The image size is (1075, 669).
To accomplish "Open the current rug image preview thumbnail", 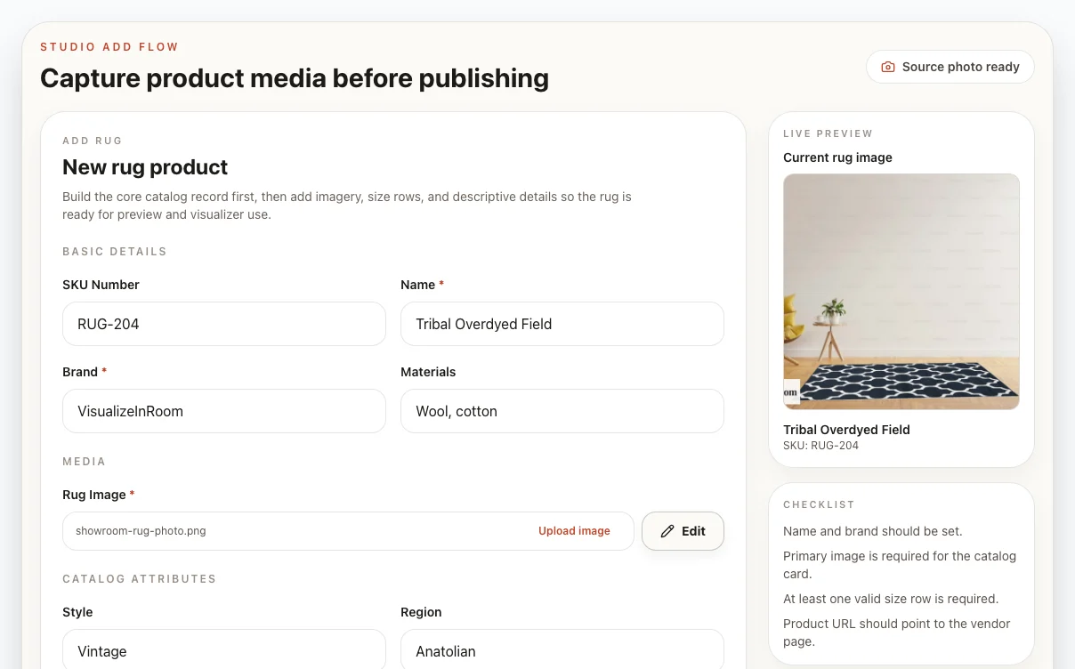I will [x=901, y=292].
